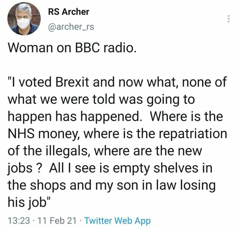Open the three-dot more options menu

click(229, 19)
